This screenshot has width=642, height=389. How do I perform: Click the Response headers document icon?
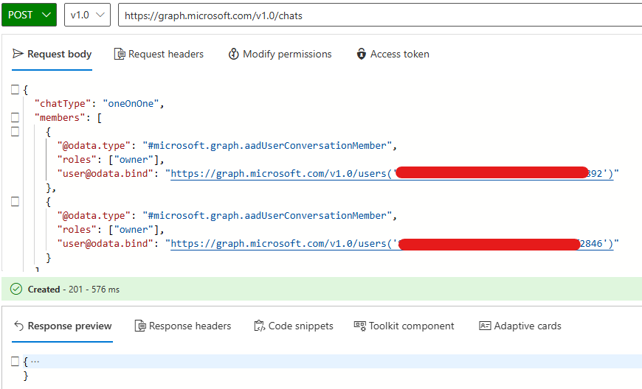pyautogui.click(x=140, y=326)
